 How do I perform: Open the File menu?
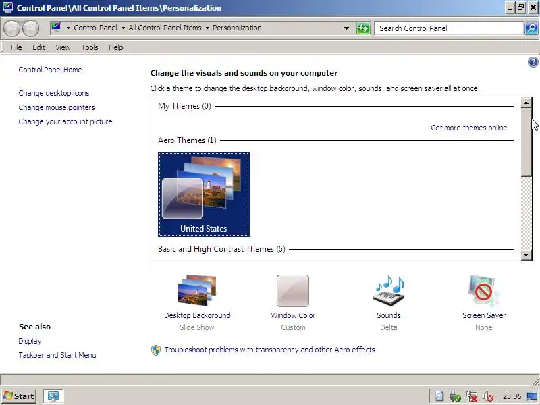16,47
